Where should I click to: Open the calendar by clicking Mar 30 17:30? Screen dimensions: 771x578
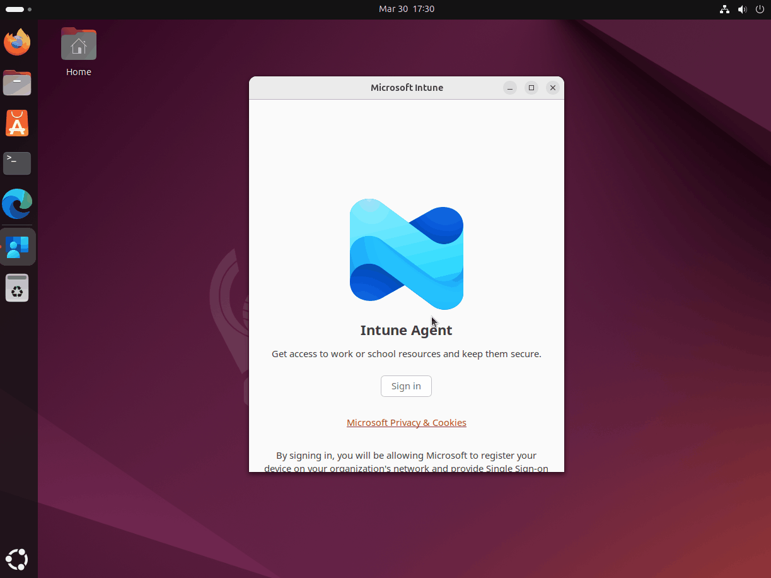click(407, 9)
